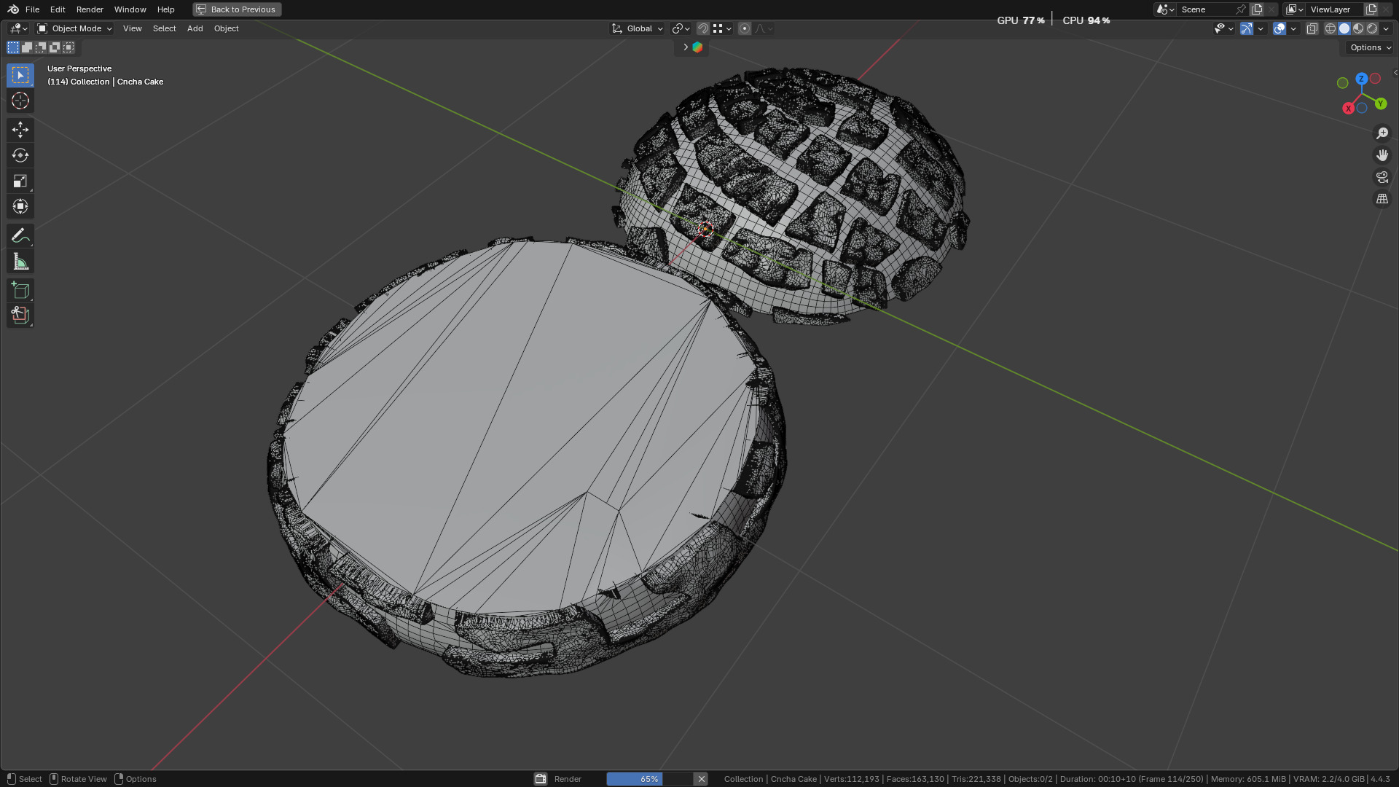Toggle camera view in viewport
Viewport: 1399px width, 787px height.
click(1382, 177)
